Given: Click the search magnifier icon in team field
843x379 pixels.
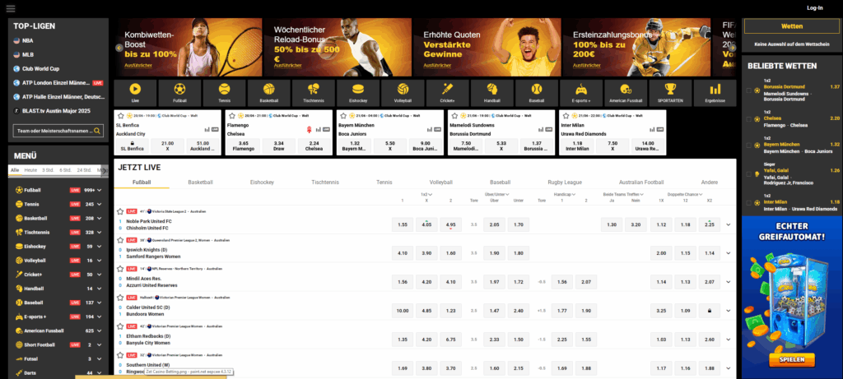Looking at the screenshot, I should tap(97, 131).
